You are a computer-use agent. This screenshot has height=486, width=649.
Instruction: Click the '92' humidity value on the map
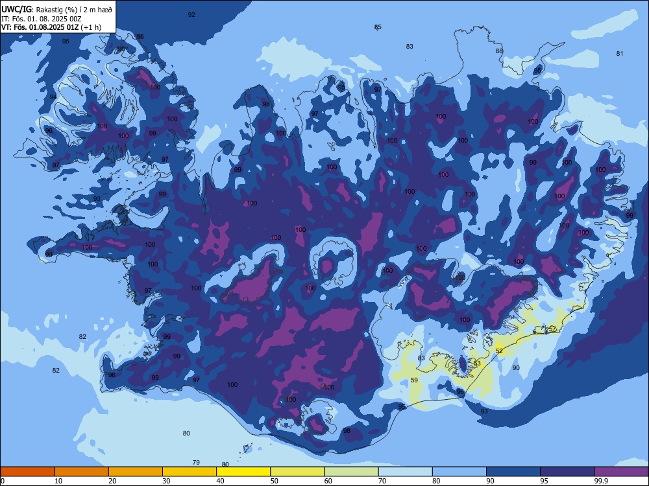(x=191, y=14)
